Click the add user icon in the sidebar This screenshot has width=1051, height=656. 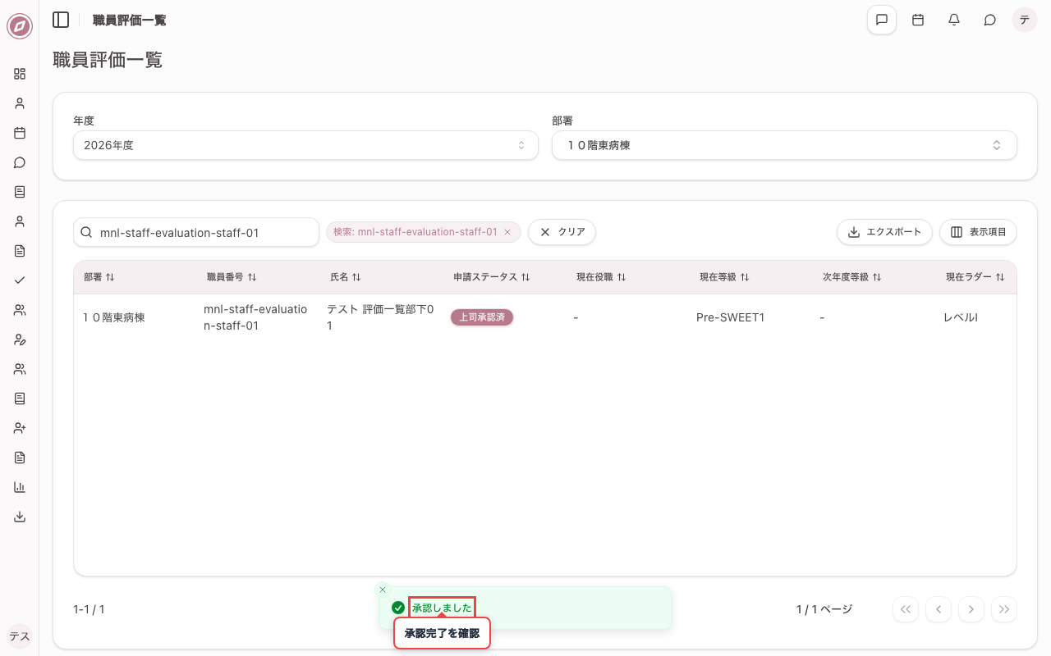pos(20,428)
